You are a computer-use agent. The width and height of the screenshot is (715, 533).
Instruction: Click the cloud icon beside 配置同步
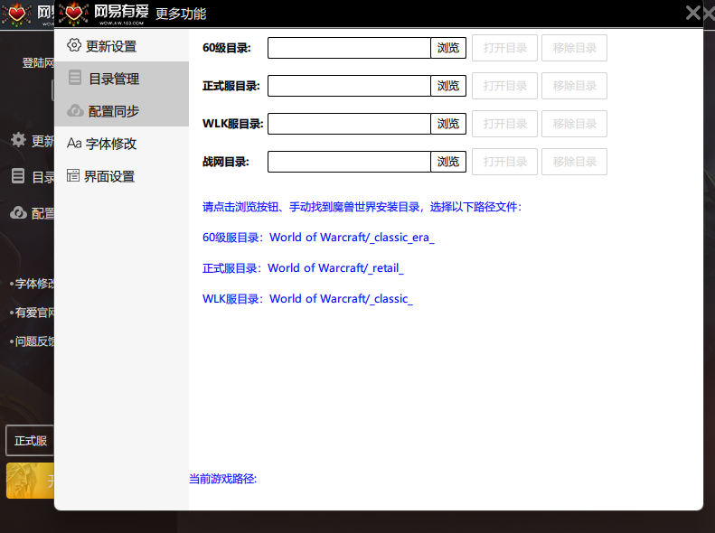point(75,111)
